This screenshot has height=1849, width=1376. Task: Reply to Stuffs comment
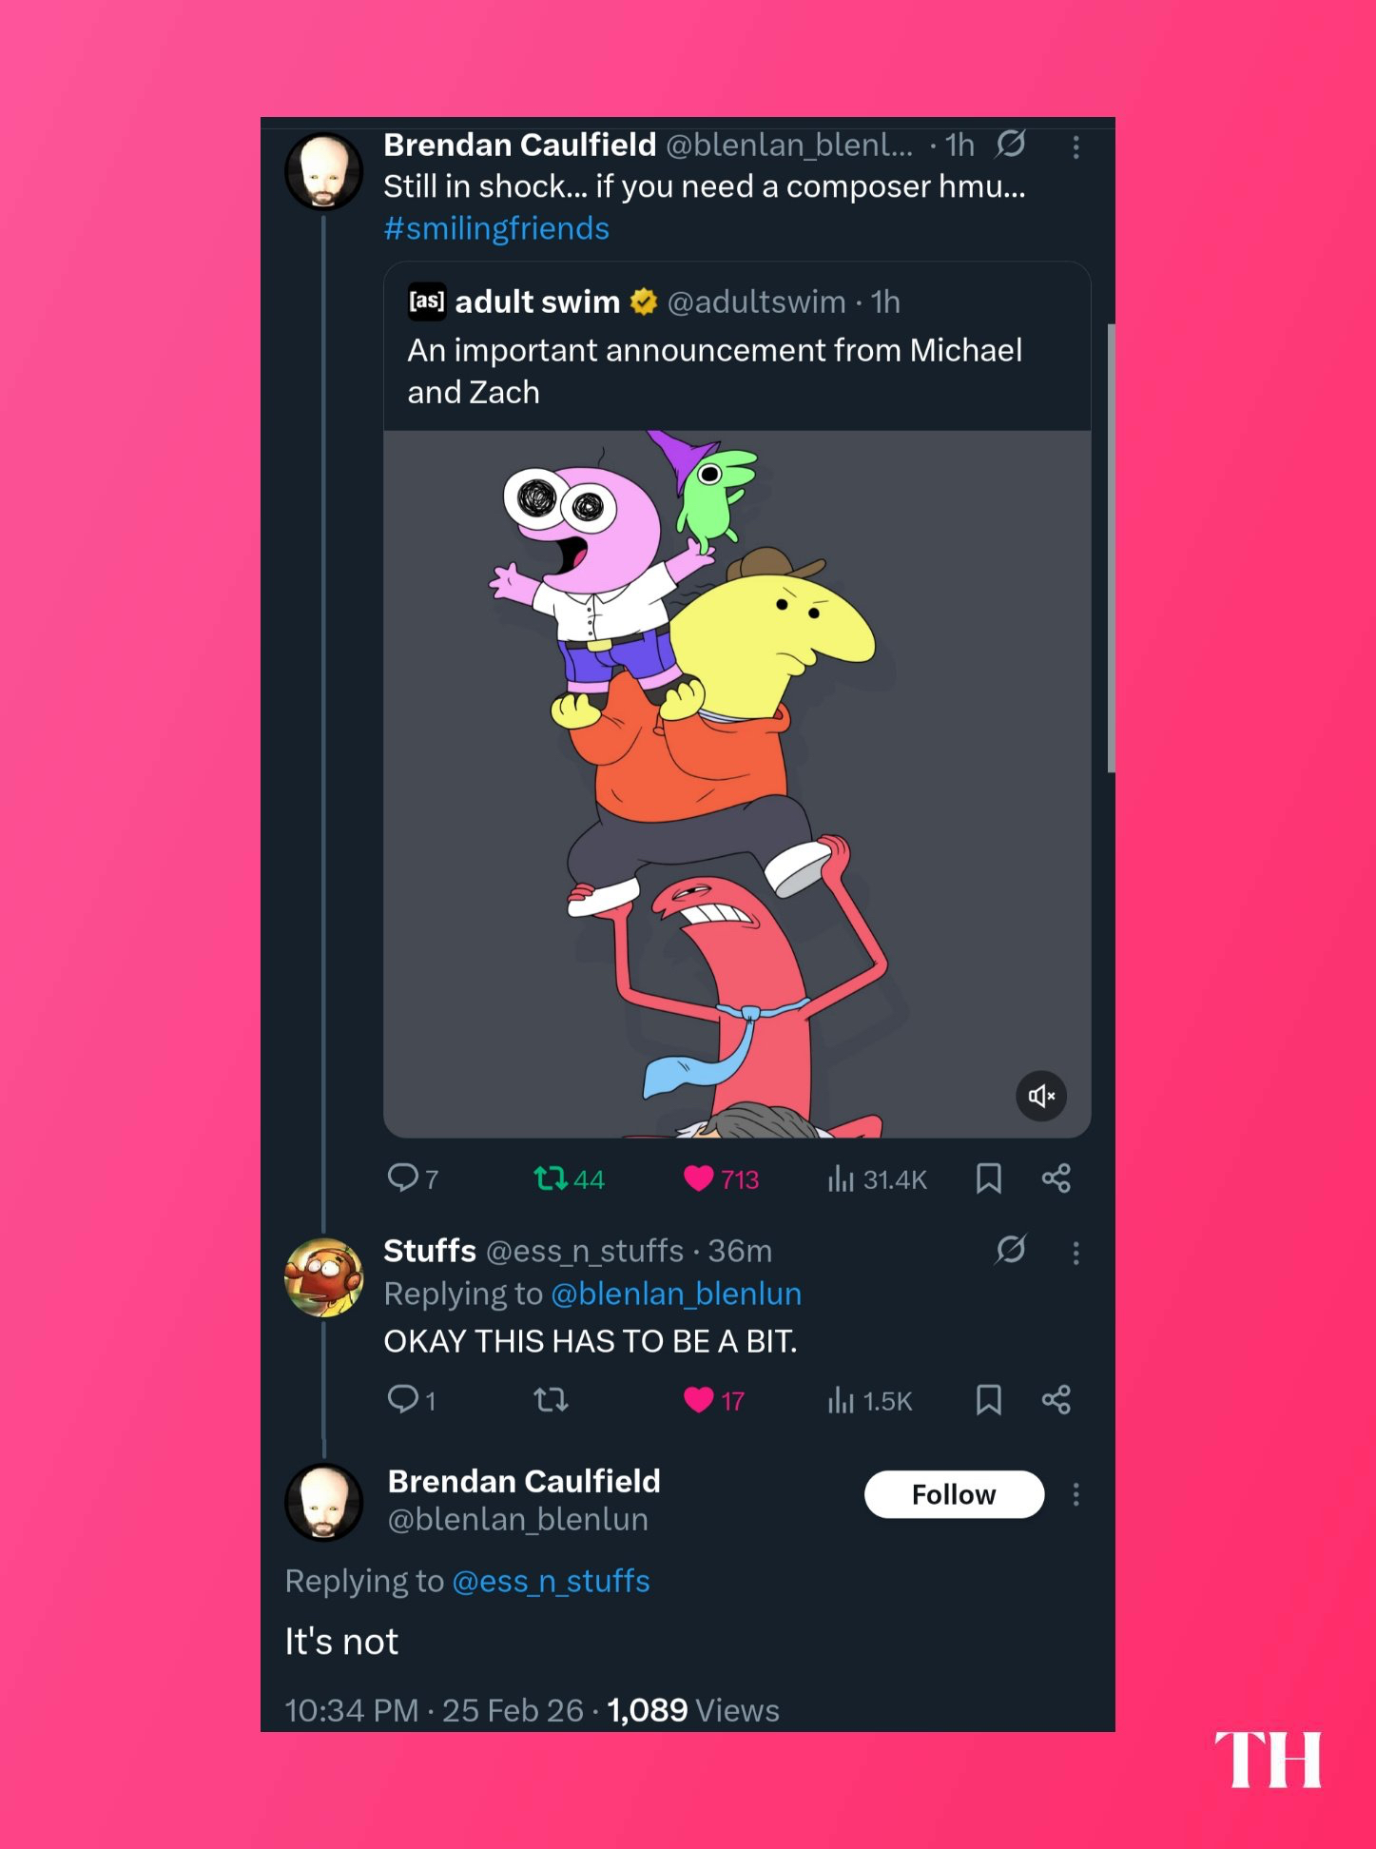[x=411, y=1399]
